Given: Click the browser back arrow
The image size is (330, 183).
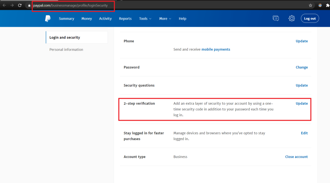Looking at the screenshot, I should tap(5, 5).
